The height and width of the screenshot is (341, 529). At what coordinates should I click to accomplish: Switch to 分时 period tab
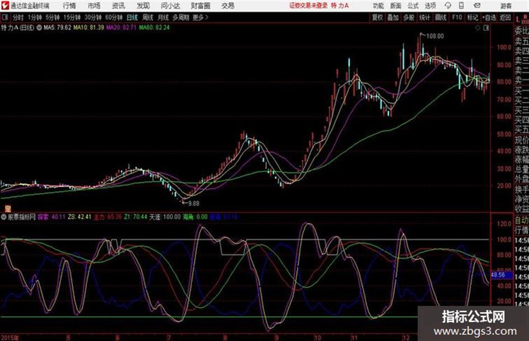(x=18, y=17)
